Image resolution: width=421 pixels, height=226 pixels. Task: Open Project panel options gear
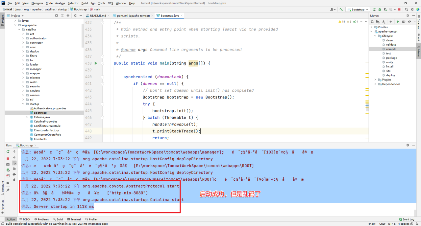[75, 15]
